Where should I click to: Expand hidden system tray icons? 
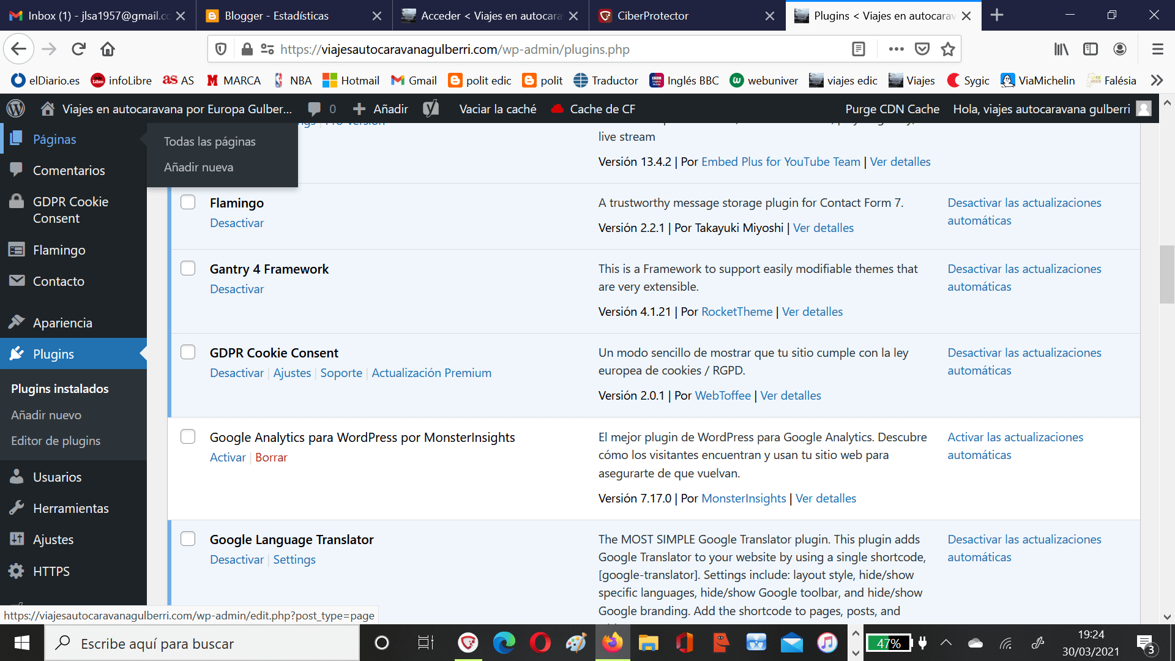[946, 643]
